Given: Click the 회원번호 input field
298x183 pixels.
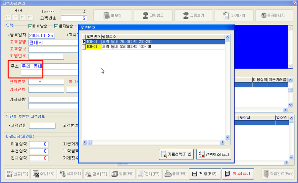Looking at the screenshot, I should click(46, 57).
